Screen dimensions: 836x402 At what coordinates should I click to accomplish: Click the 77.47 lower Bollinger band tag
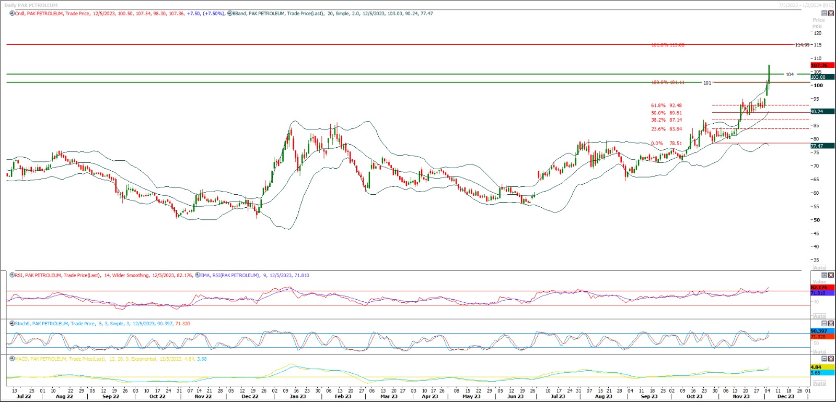point(822,146)
